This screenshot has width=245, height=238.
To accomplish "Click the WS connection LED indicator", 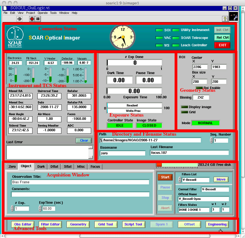I will [x=159, y=45].
